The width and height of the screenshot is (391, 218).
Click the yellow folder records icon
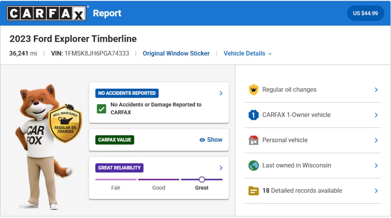pos(254,191)
